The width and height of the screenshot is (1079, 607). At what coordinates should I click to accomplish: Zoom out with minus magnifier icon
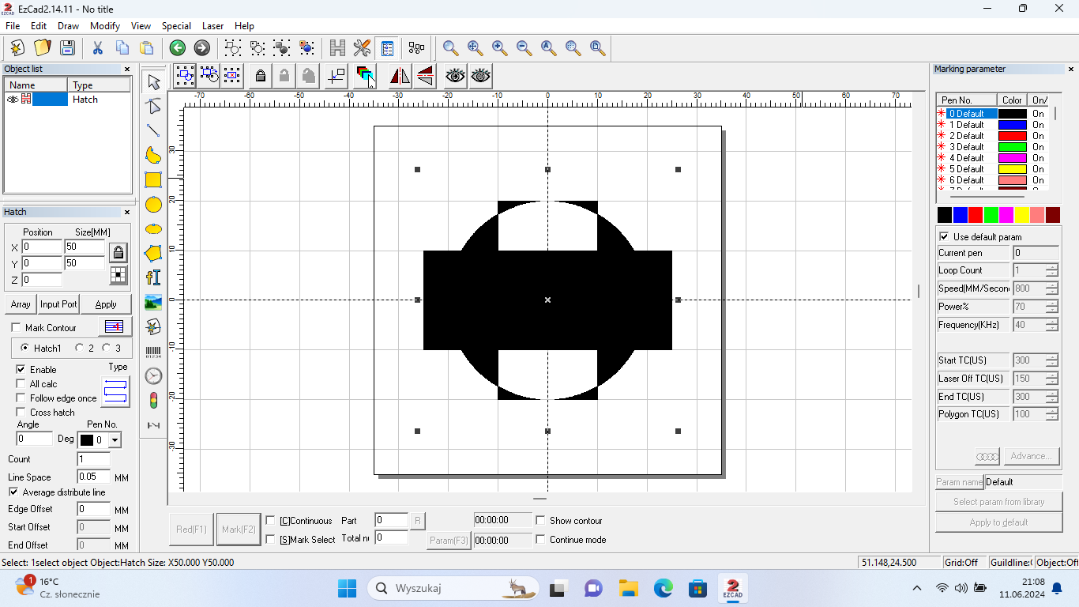[524, 47]
